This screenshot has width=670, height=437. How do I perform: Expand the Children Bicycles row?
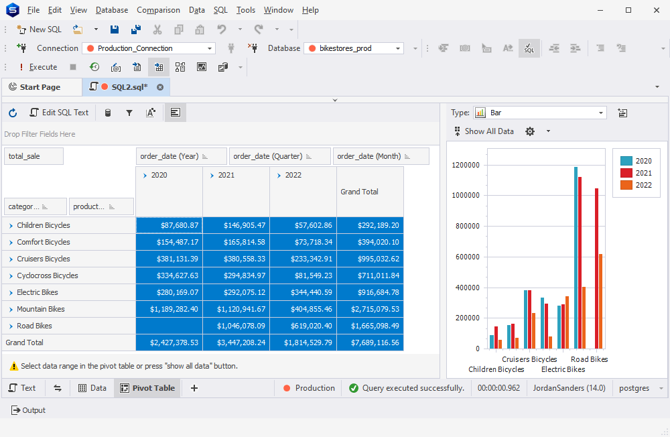coord(7,225)
